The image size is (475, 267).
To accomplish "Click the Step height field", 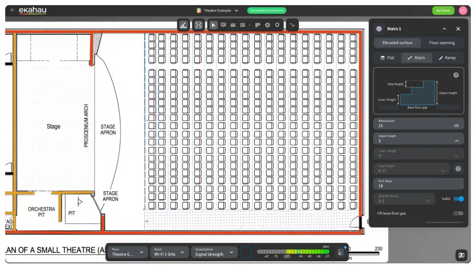I will coord(411,169).
